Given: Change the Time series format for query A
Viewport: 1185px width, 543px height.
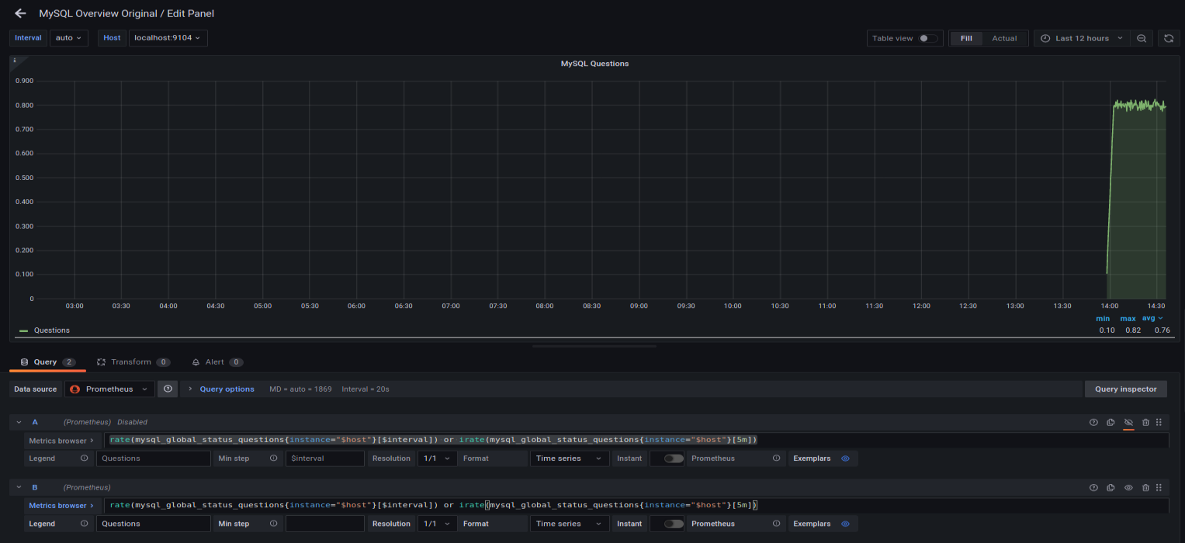Looking at the screenshot, I should [569, 458].
